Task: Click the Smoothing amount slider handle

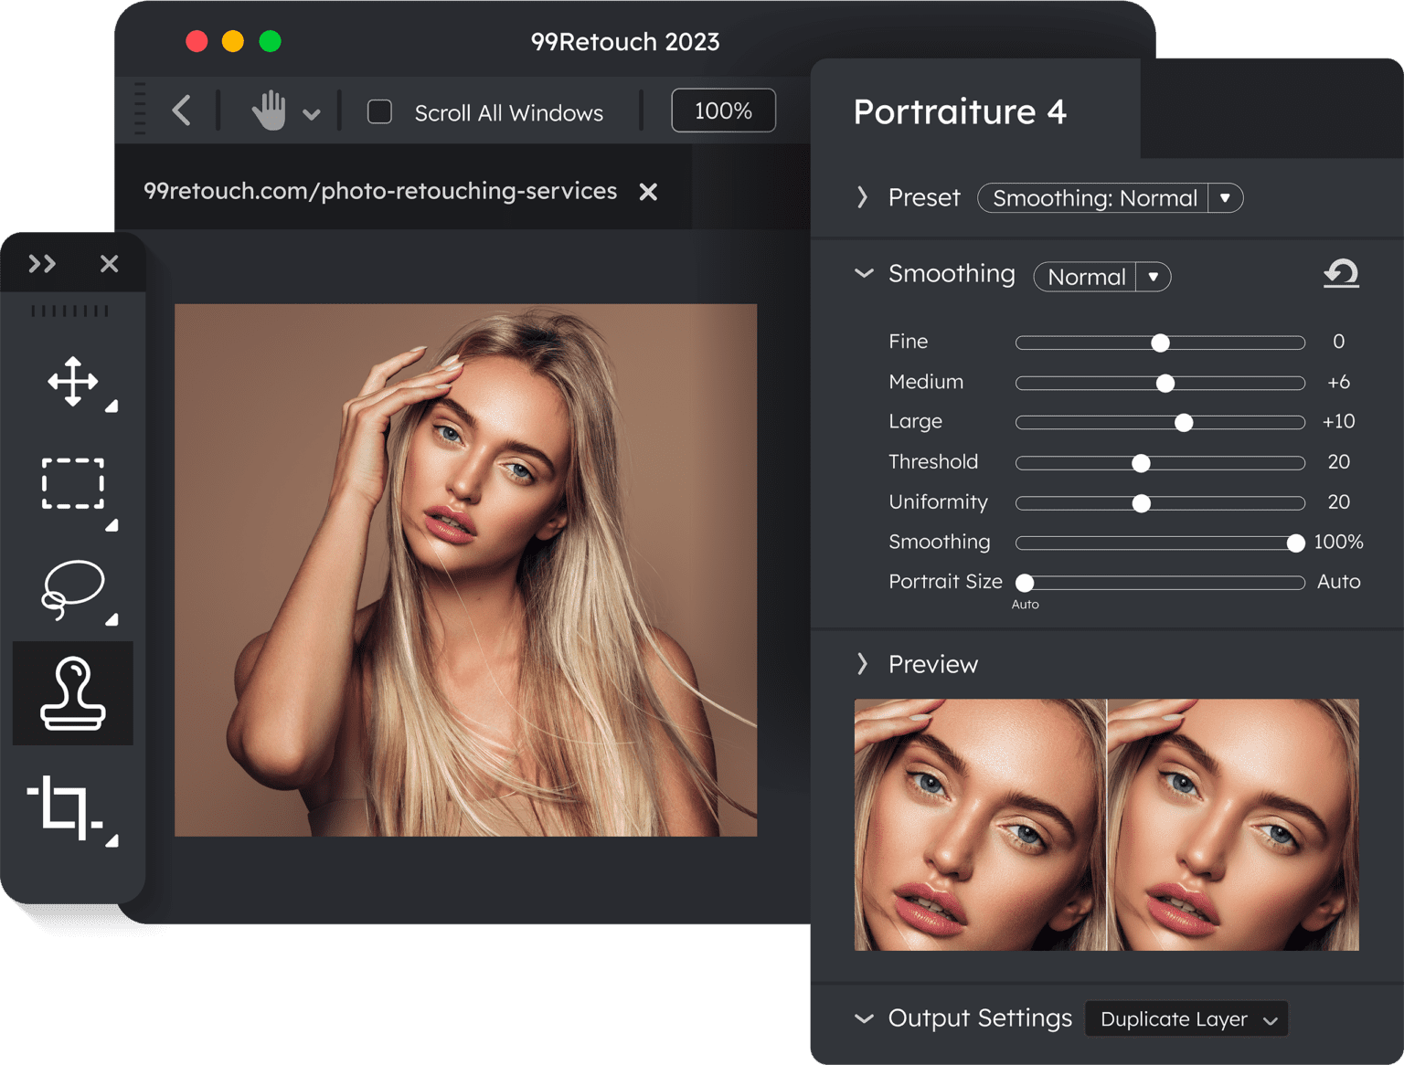Action: click(1295, 543)
